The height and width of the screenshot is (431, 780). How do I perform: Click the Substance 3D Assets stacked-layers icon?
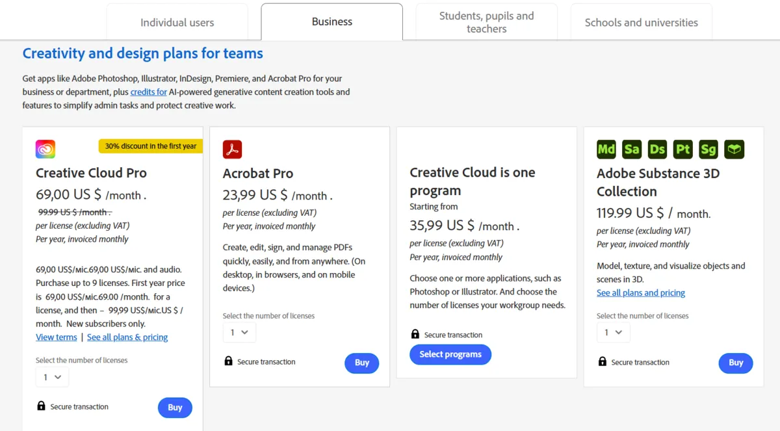pyautogui.click(x=734, y=149)
